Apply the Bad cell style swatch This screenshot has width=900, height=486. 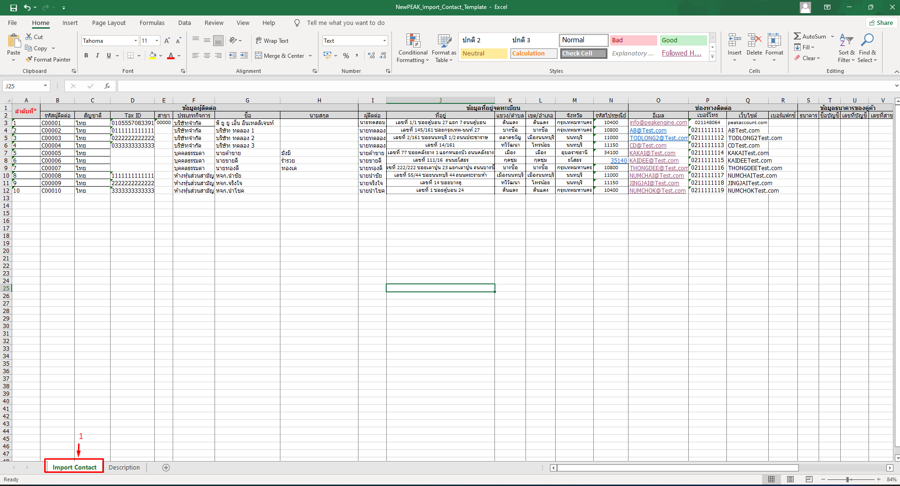633,40
